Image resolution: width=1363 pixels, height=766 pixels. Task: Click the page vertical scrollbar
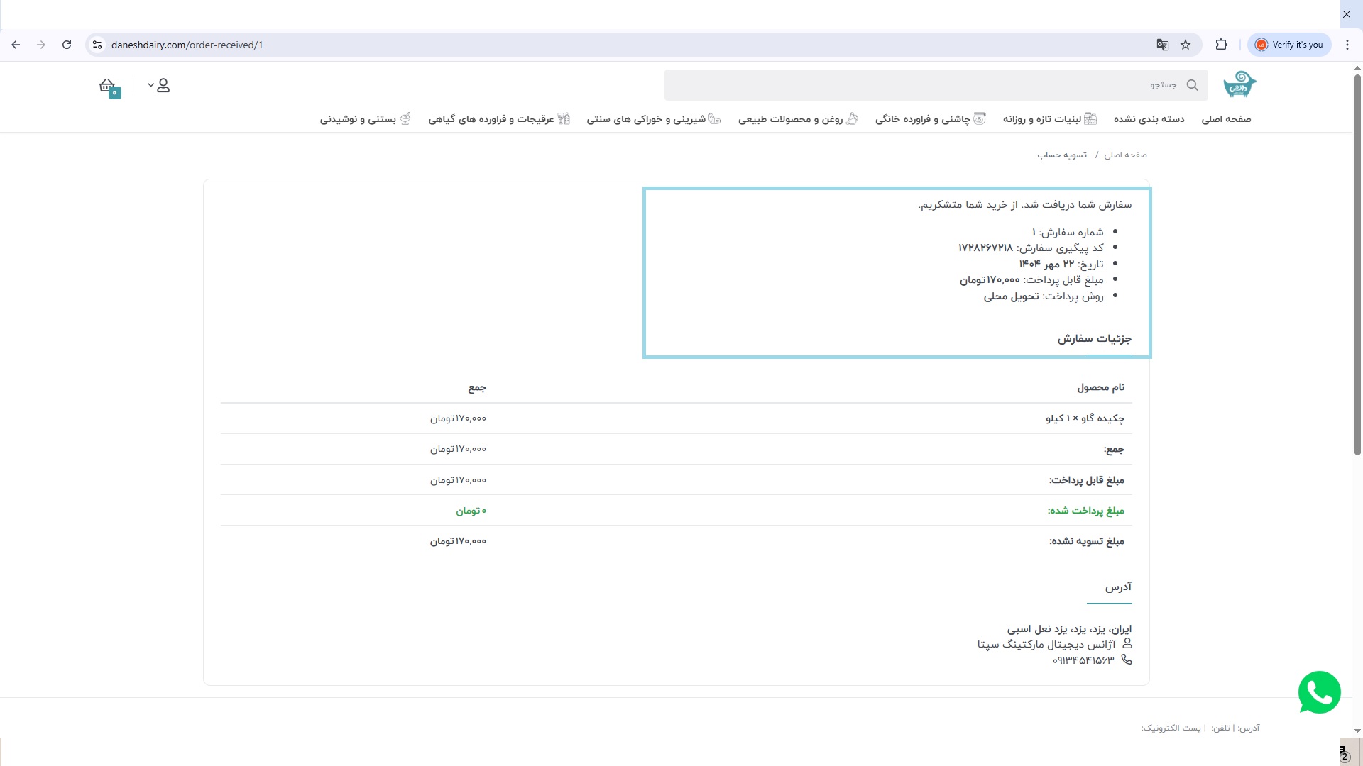pos(1357,262)
